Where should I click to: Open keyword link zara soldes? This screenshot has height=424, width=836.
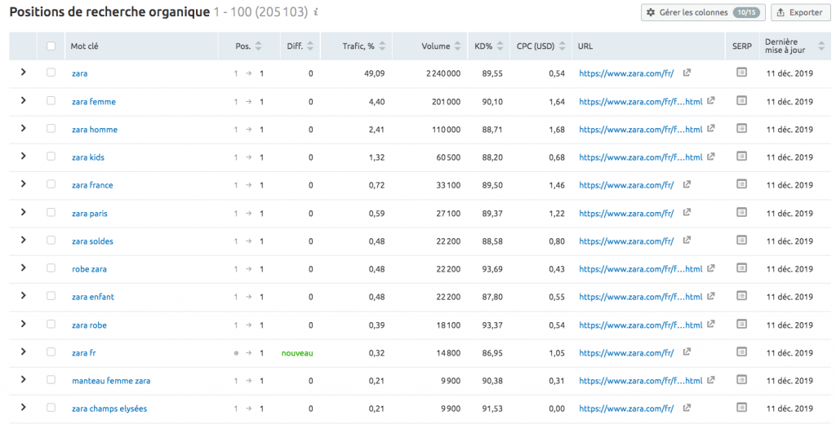click(92, 241)
